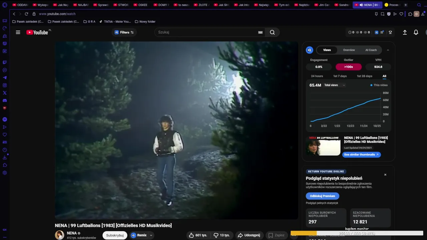Open the G R A bookmarks folder

[x=89, y=22]
